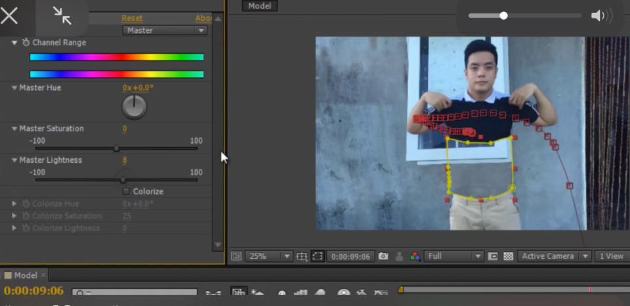This screenshot has width=630, height=306.
Task: Exit fullscreen with the inward arrows icon
Action: pos(62,16)
